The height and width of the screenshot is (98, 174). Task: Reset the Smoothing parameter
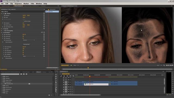(x=44, y=34)
